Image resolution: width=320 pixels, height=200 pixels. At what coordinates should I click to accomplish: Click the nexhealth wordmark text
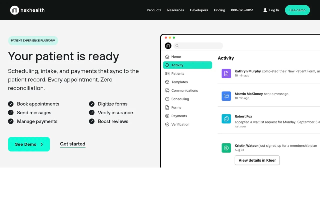pyautogui.click(x=32, y=10)
